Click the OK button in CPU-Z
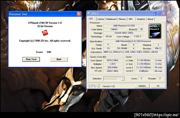The height and width of the screenshot is (118, 180). click(x=158, y=86)
